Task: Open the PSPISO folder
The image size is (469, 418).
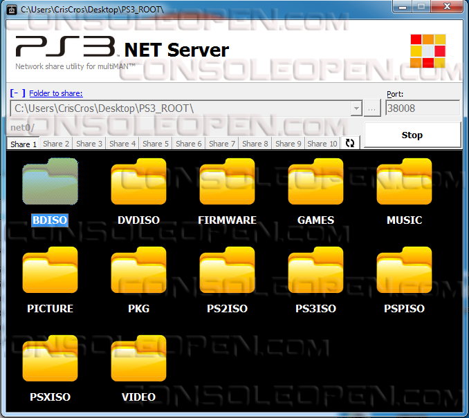Action: (404, 270)
